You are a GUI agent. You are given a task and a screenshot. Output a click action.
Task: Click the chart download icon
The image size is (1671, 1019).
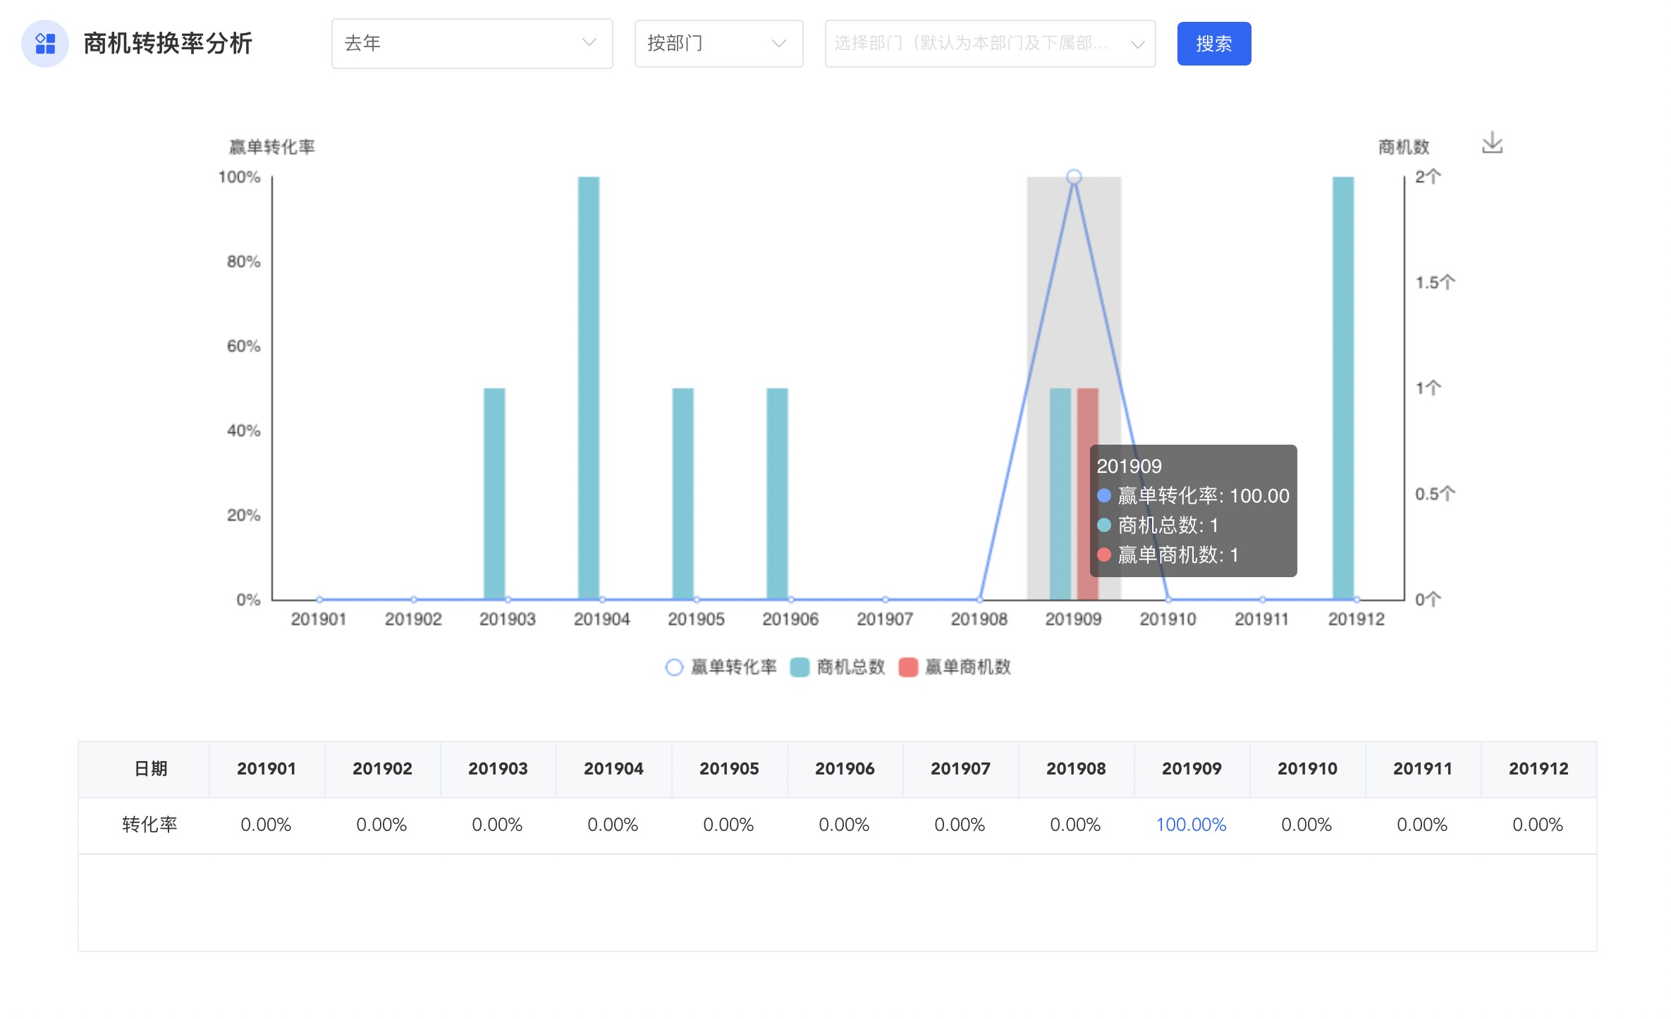[1492, 143]
